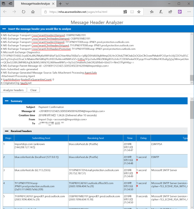Screen dimensions: 194x209
Task: Click the Share page icon
Action: coord(170,12)
